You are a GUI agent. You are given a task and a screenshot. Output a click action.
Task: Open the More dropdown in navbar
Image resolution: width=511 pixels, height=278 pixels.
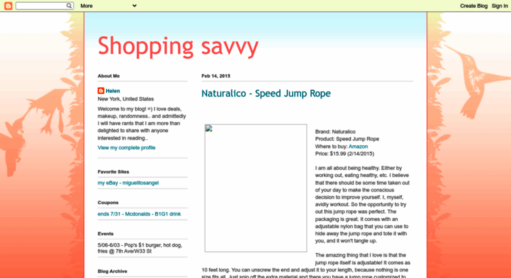[x=109, y=5]
